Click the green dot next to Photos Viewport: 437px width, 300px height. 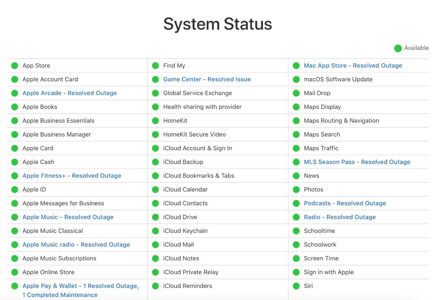point(296,190)
